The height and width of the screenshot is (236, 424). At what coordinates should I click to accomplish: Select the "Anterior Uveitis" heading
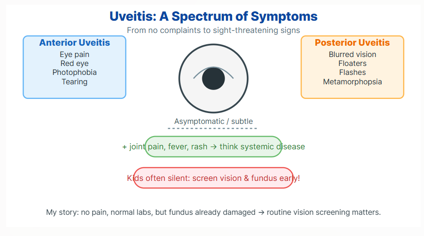click(75, 43)
